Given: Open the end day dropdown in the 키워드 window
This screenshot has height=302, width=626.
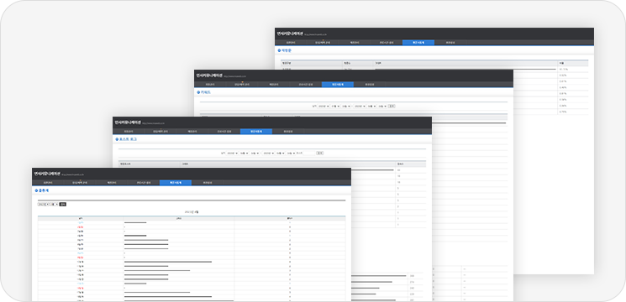Looking at the screenshot, I should [x=382, y=107].
